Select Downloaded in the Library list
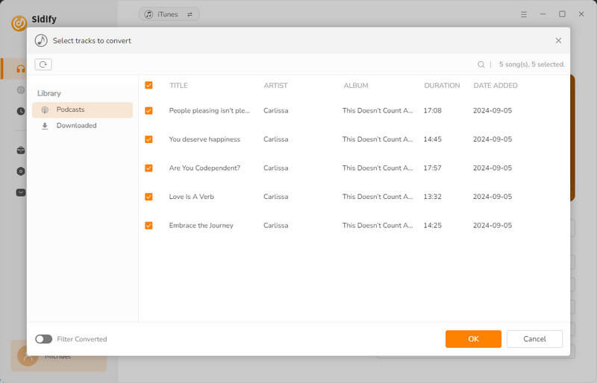The image size is (597, 383). point(82,126)
